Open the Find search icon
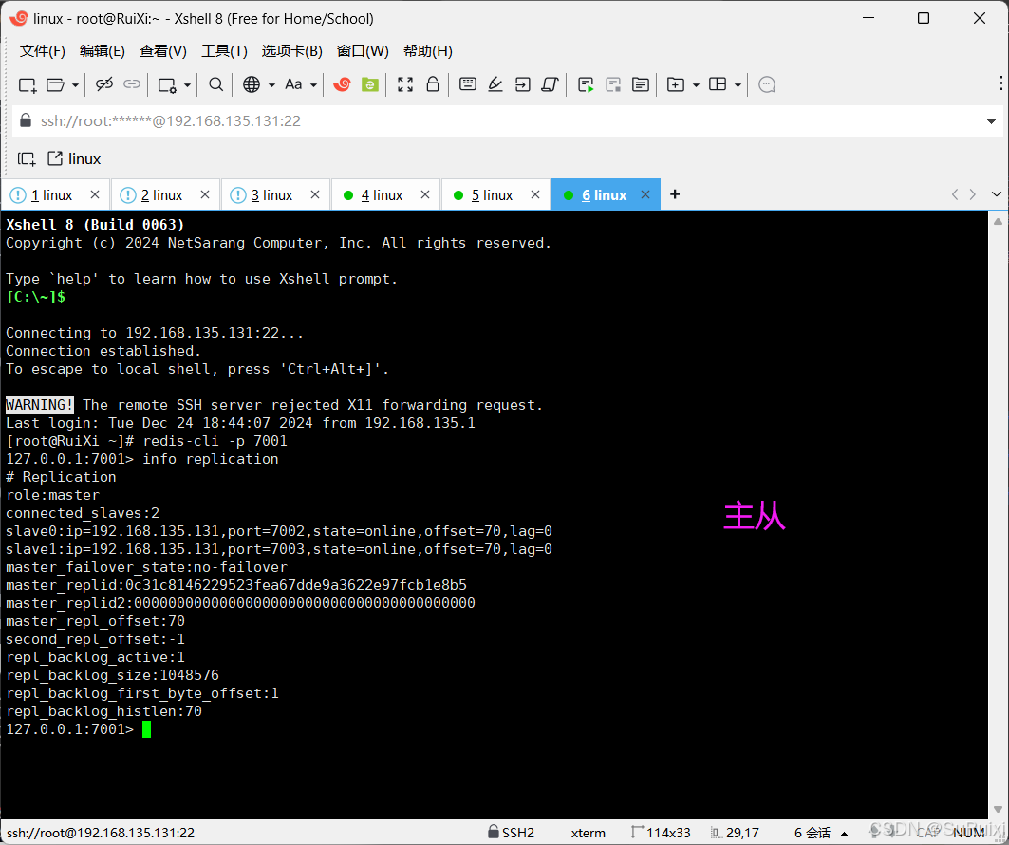Viewport: 1009px width, 845px height. click(x=216, y=84)
